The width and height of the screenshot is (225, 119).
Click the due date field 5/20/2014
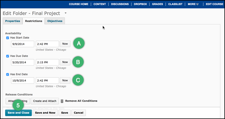[x=23, y=62]
